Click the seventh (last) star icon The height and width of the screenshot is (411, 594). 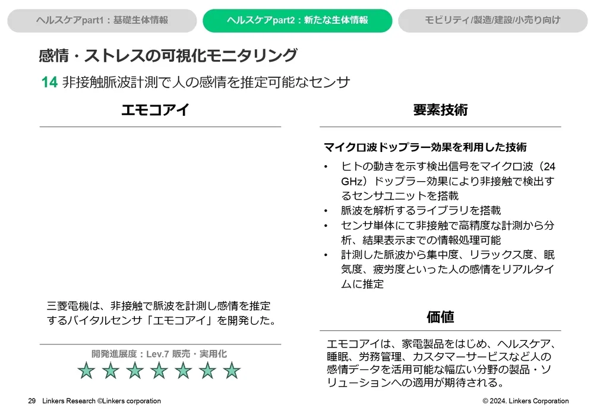tap(231, 371)
